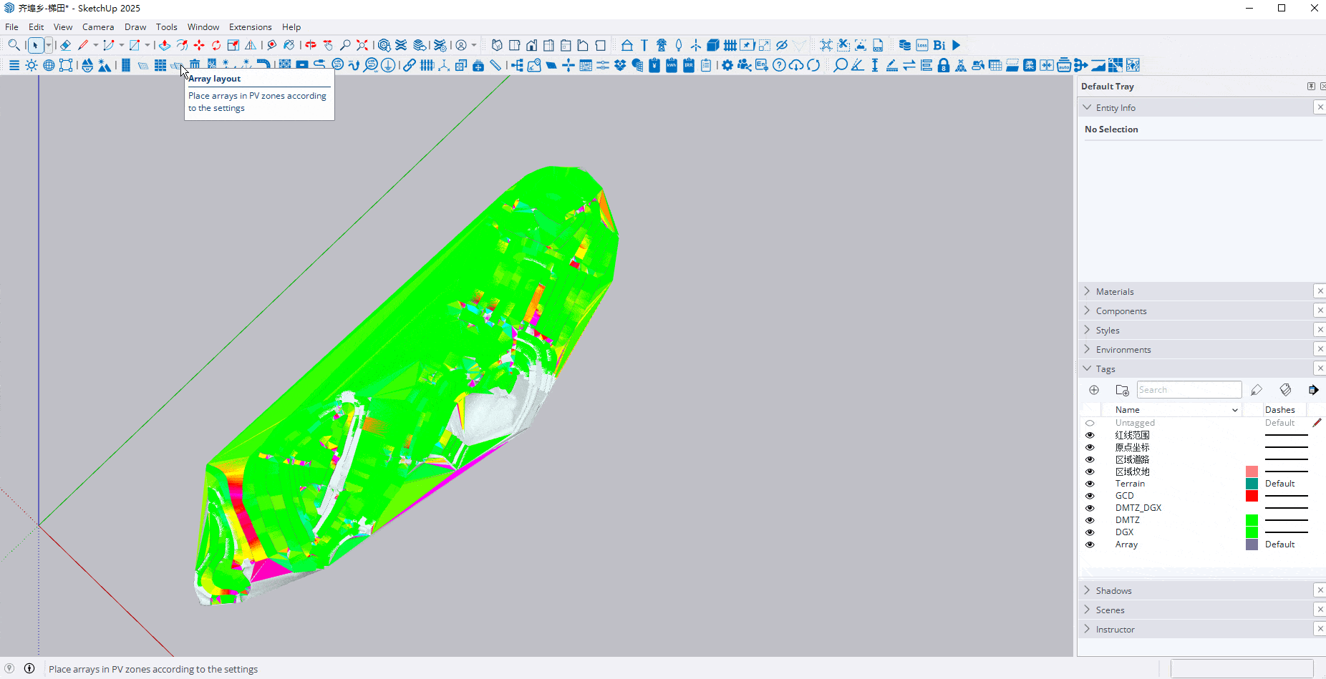Click the tag Search field
Image resolution: width=1326 pixels, height=679 pixels.
click(x=1189, y=390)
